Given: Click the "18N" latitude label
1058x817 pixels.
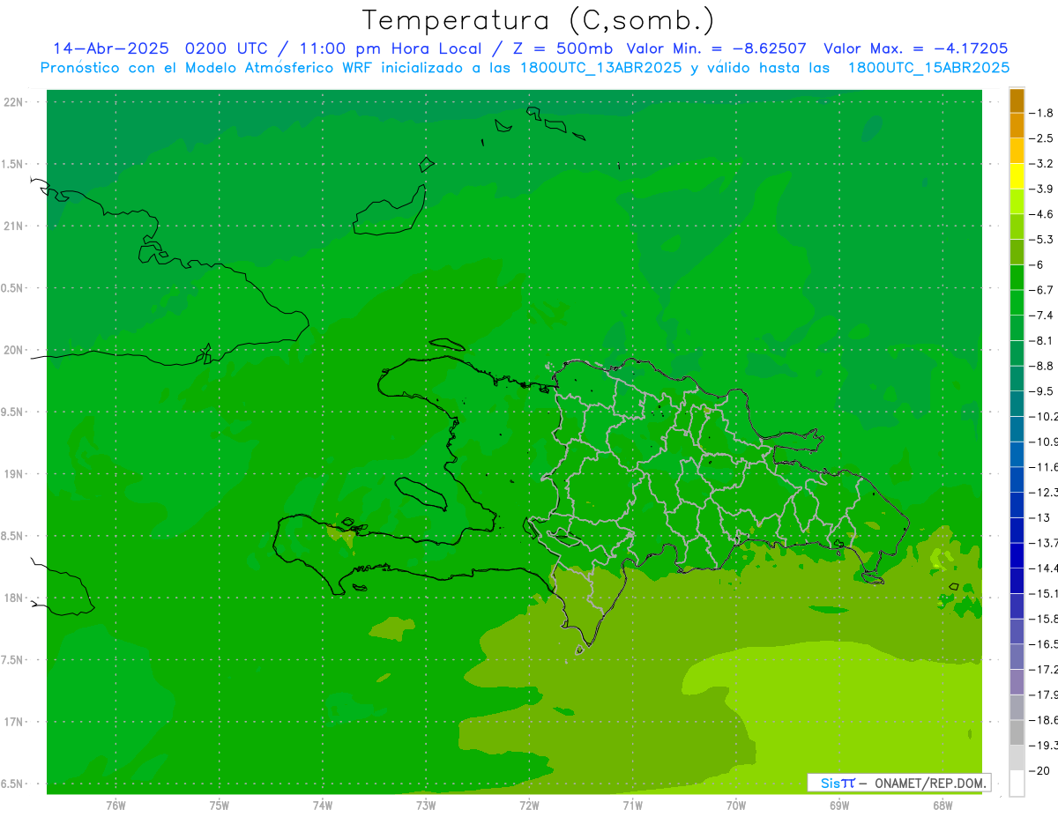Looking at the screenshot, I should [x=14, y=598].
